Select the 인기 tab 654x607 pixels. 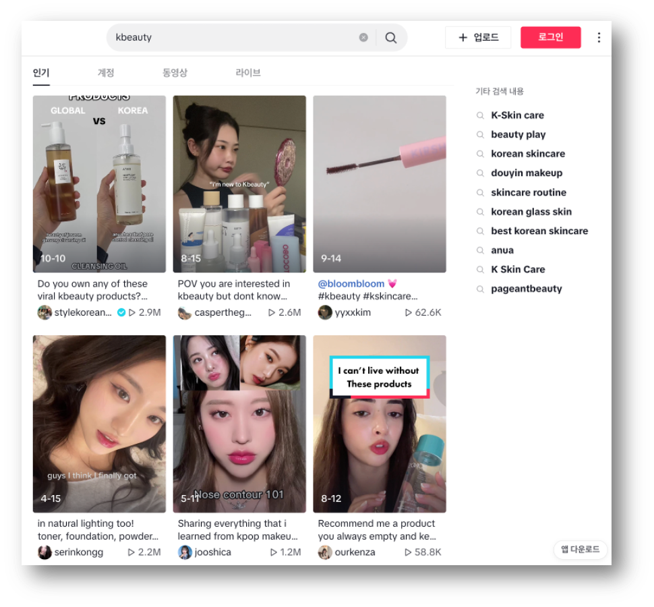pos(41,73)
